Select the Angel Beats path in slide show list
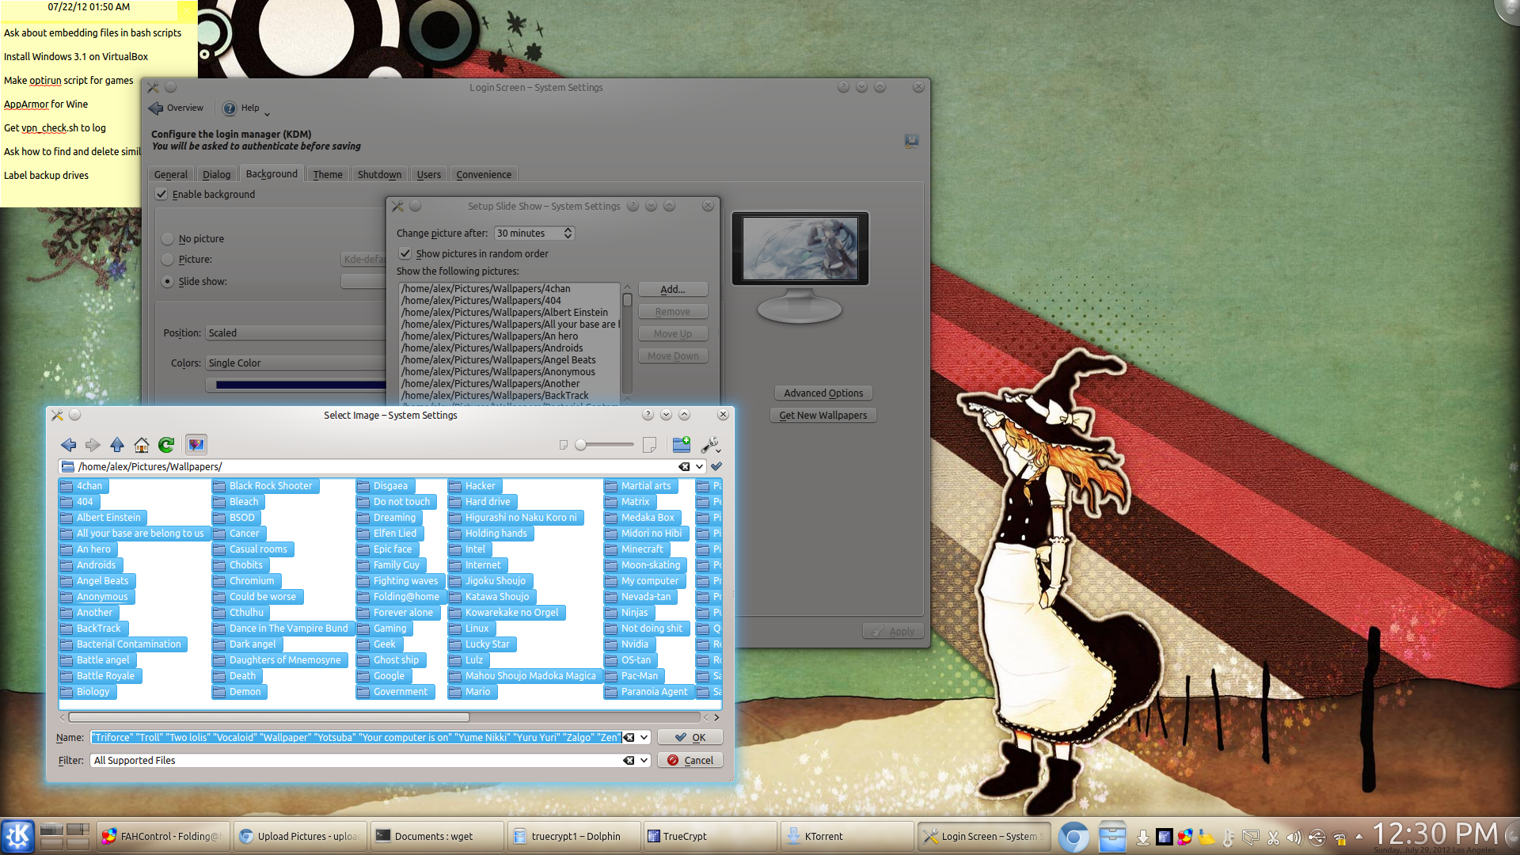Viewport: 1520px width, 855px height. (498, 360)
